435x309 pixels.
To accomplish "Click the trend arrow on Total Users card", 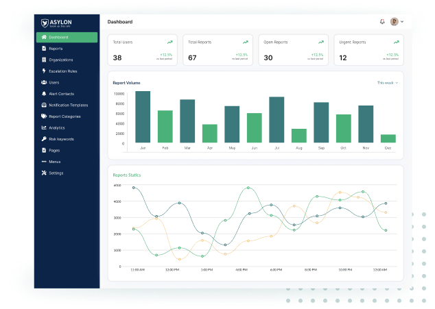I will click(169, 42).
